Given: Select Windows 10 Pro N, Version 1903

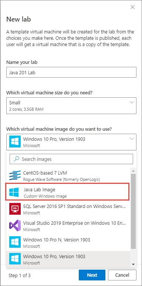Looking at the screenshot, I should click(x=68, y=243).
